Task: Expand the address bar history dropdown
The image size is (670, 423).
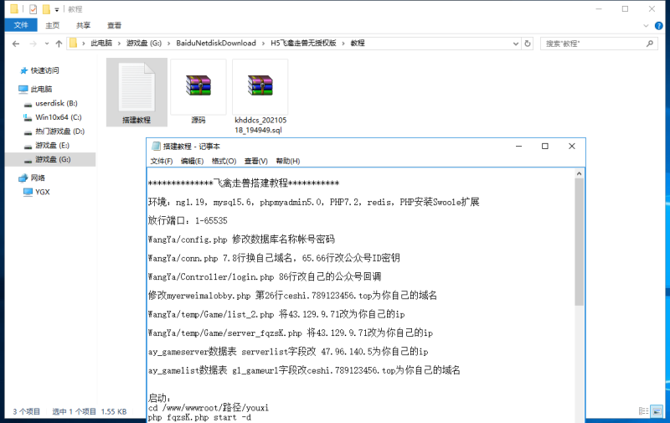Action: tap(516, 44)
